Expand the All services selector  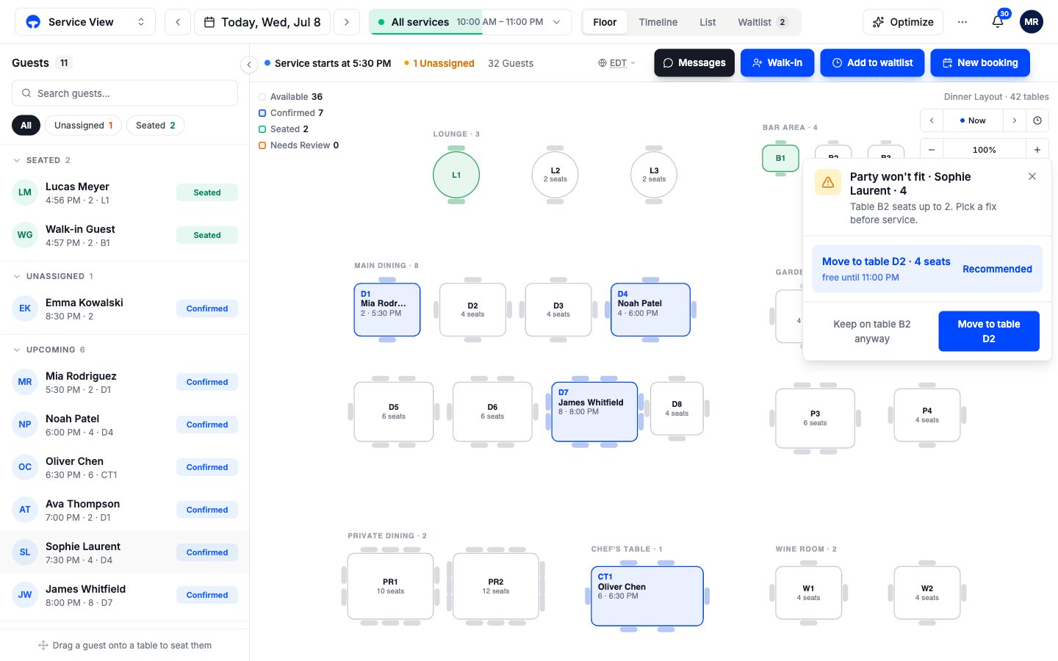[470, 22]
